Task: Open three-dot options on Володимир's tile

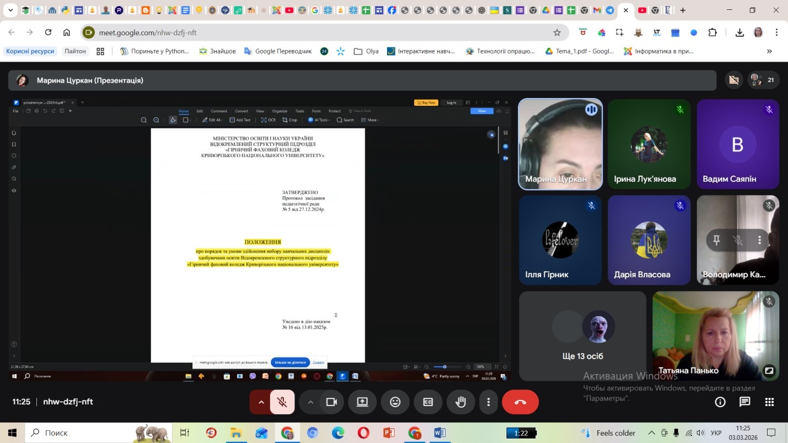Action: 759,240
